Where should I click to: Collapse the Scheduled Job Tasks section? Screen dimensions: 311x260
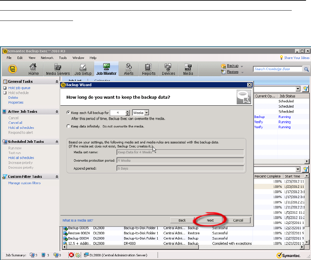tap(57, 142)
